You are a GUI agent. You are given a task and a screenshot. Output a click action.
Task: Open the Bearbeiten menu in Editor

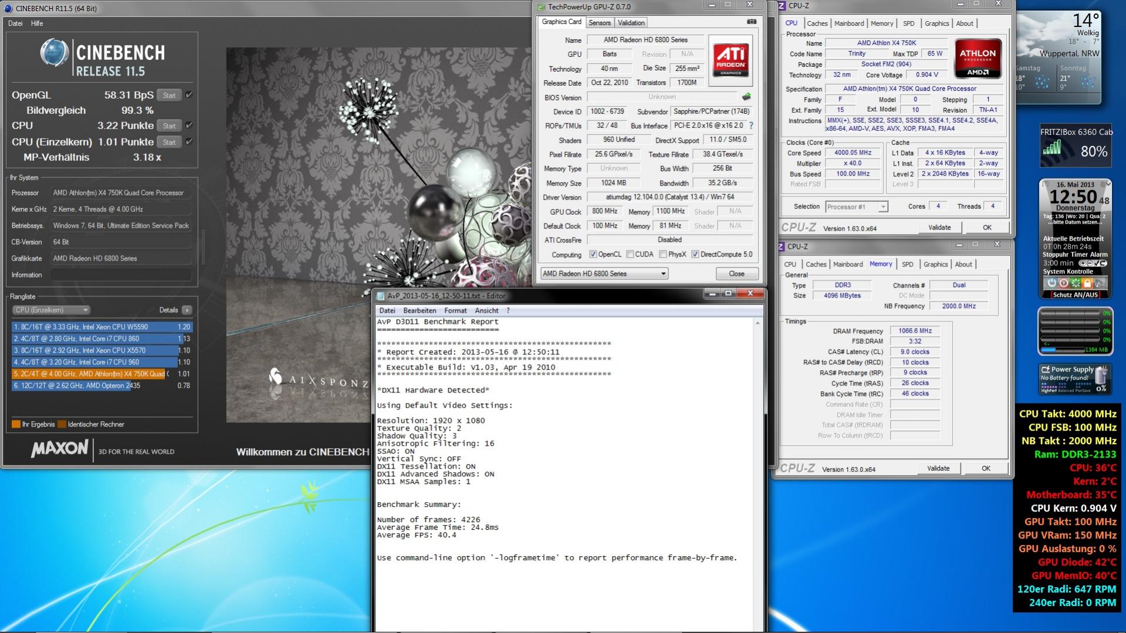420,310
